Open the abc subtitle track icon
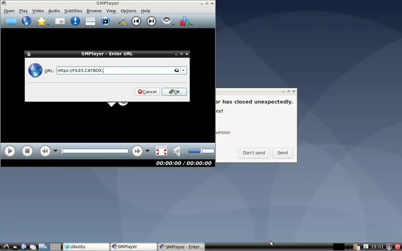 [x=185, y=21]
